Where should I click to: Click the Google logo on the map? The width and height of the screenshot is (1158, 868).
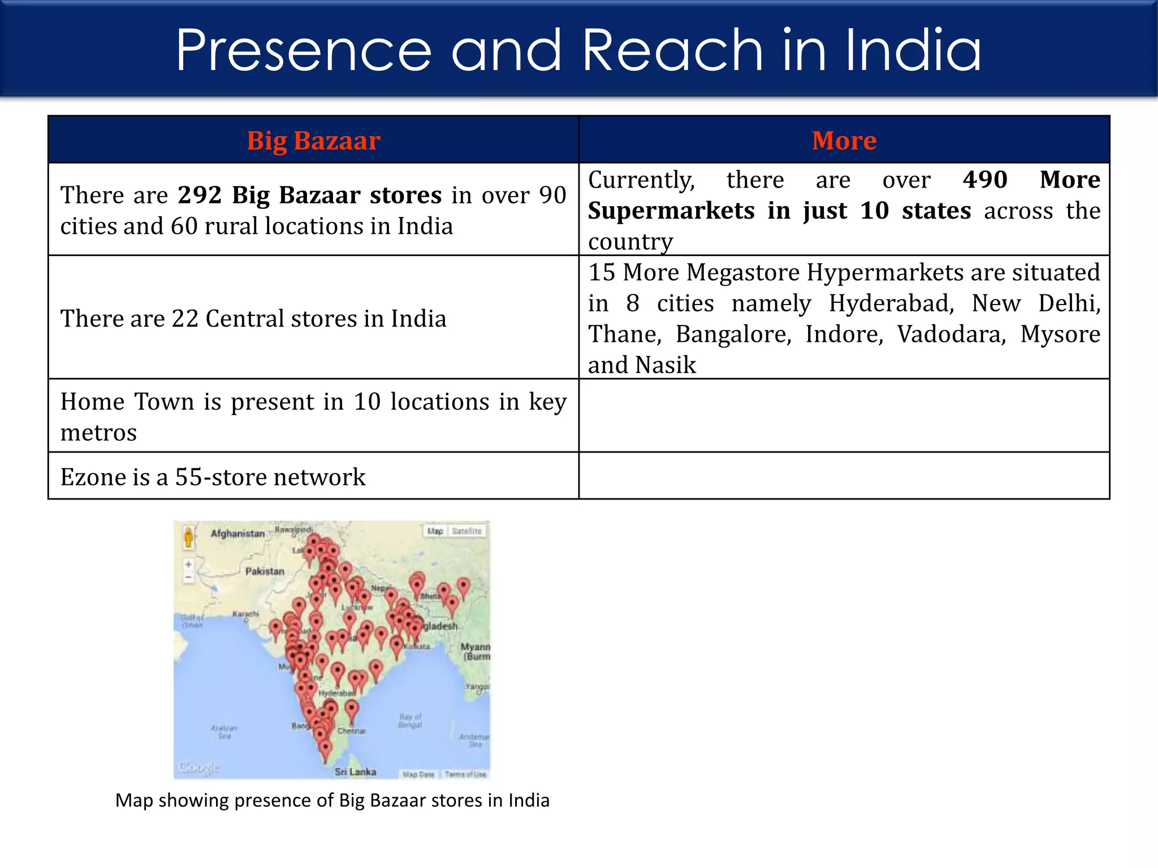pos(198,767)
